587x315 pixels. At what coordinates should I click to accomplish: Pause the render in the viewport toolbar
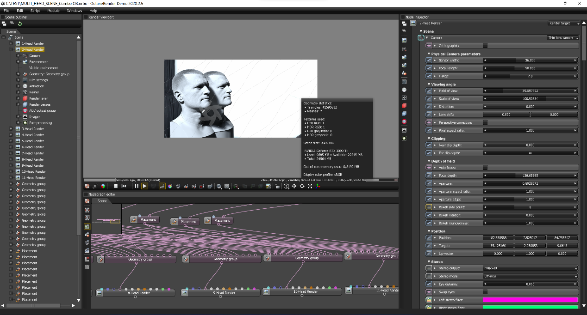pos(137,186)
